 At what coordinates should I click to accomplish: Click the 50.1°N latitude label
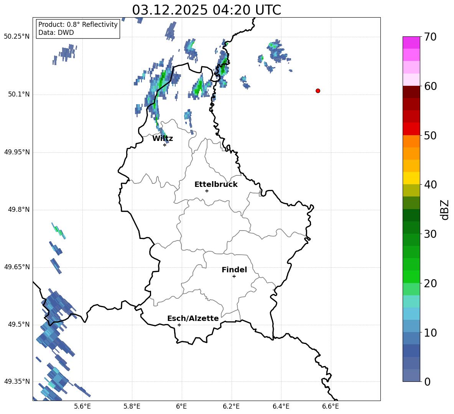pyautogui.click(x=19, y=95)
